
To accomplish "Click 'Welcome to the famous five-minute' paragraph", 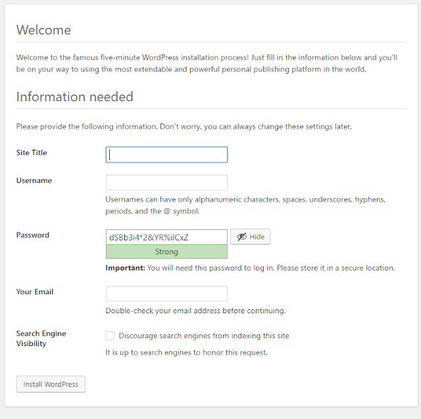I will click(207, 63).
